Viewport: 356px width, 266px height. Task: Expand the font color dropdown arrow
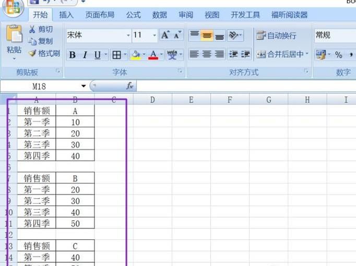coord(161,54)
